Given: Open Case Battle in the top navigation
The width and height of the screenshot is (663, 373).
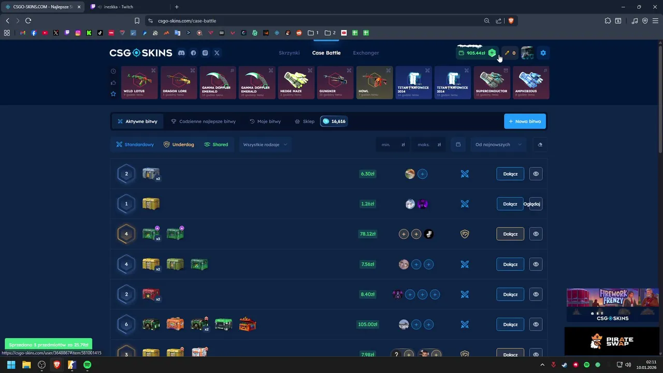Looking at the screenshot, I should (326, 53).
